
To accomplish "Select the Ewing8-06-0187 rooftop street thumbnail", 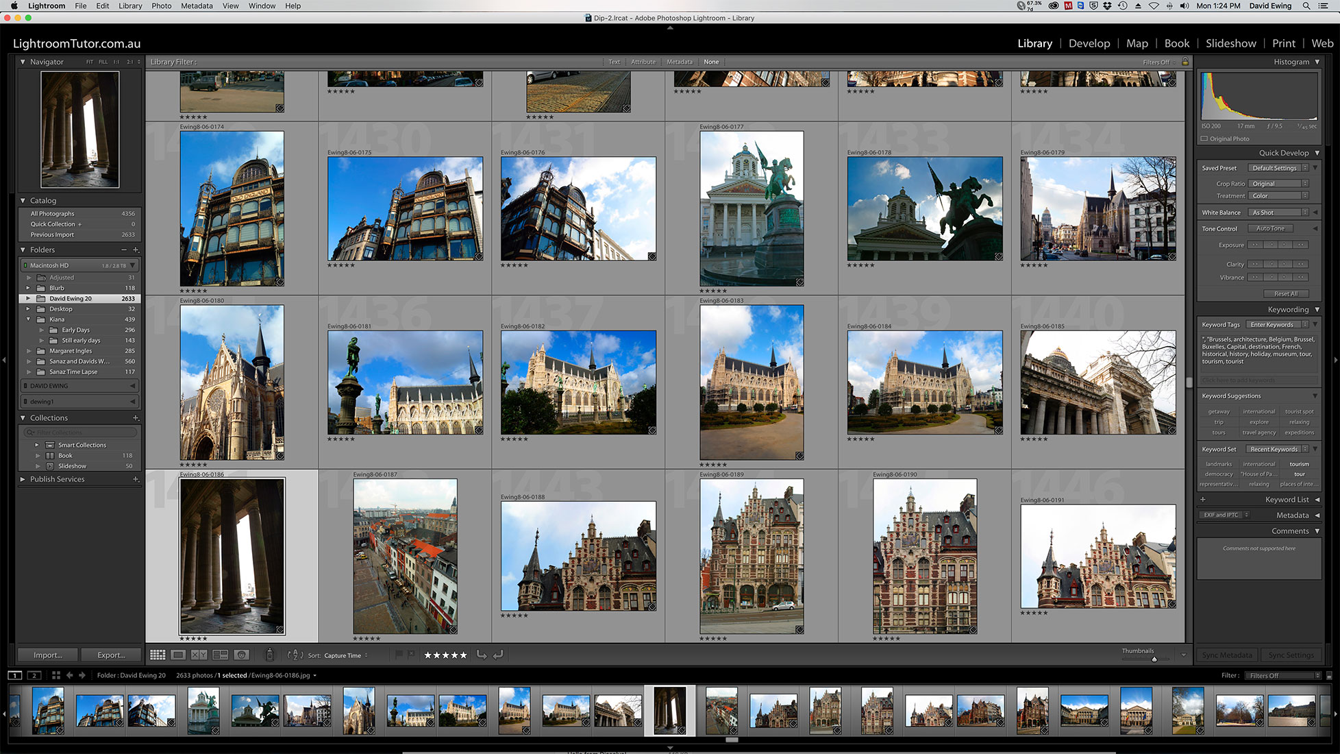I will point(405,556).
